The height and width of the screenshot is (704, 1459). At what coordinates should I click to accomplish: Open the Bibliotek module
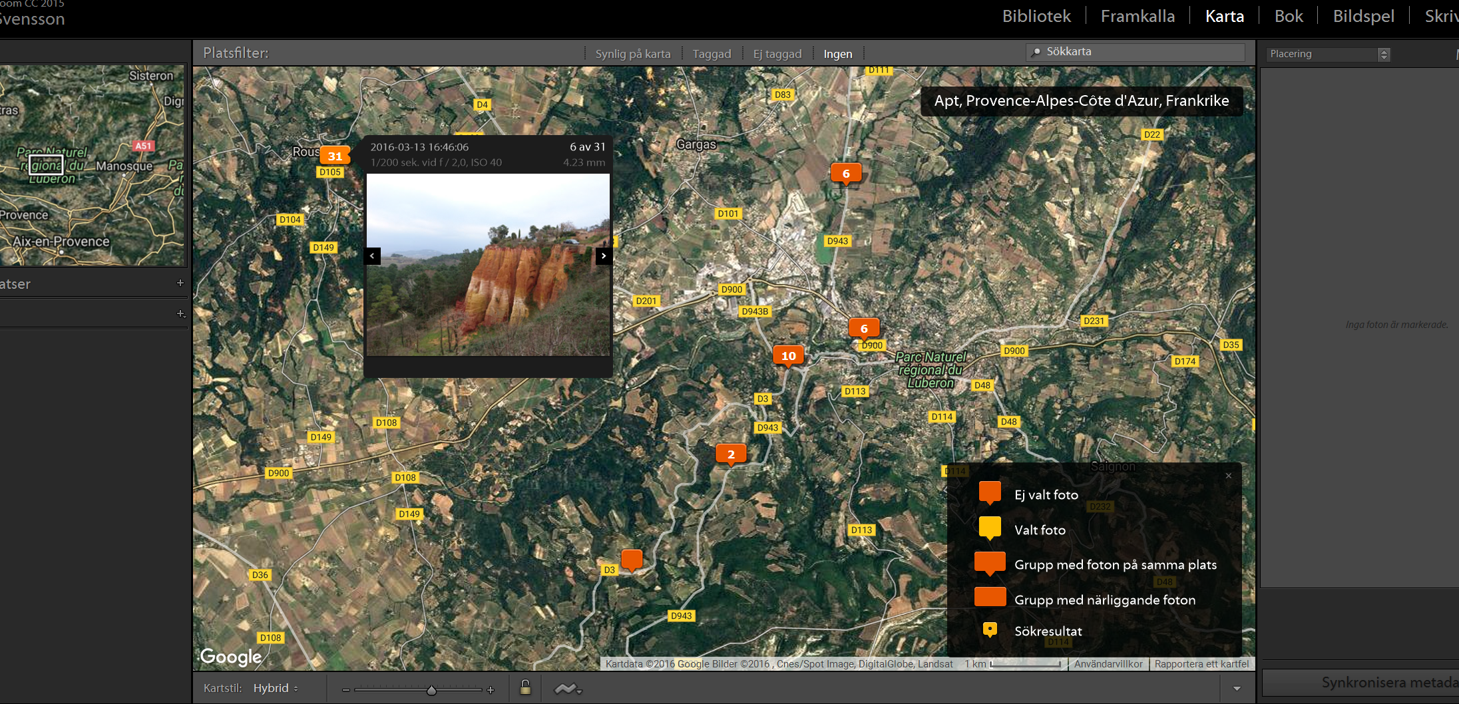click(1036, 16)
